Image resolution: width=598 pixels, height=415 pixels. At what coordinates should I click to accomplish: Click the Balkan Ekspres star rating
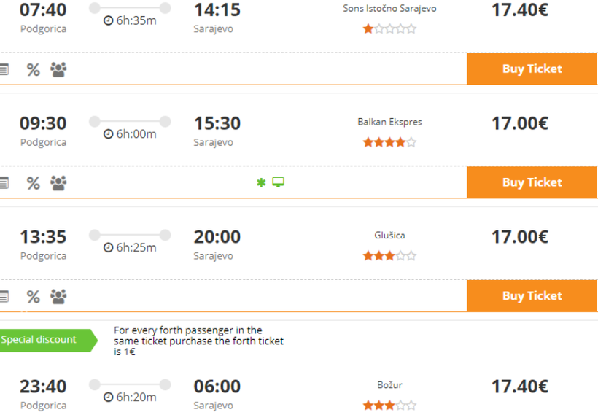click(x=389, y=143)
